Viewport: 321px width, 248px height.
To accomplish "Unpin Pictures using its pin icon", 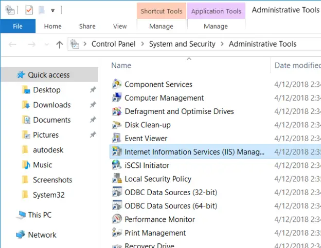I will pyautogui.click(x=93, y=135).
